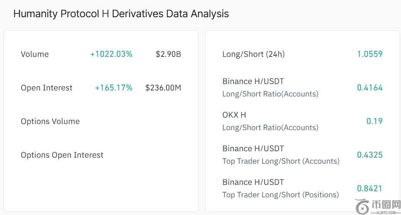Image resolution: width=401 pixels, height=215 pixels.
Task: Click the 0.4325 top trader value
Action: click(369, 155)
